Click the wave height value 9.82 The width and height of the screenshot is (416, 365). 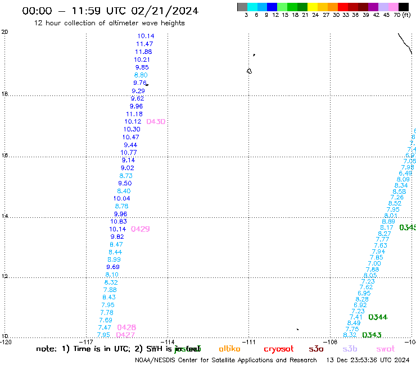(x=117, y=236)
